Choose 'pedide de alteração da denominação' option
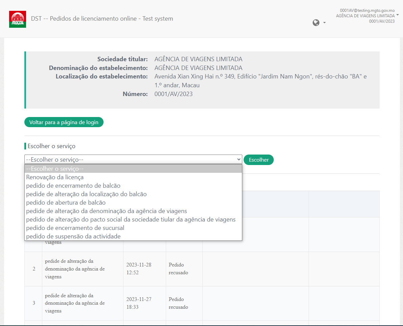 (107, 211)
